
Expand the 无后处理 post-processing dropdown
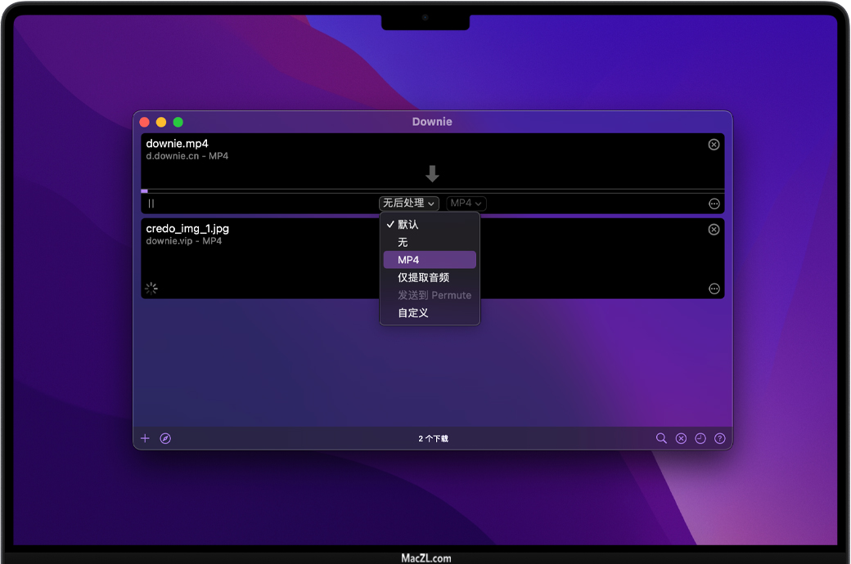tap(409, 204)
